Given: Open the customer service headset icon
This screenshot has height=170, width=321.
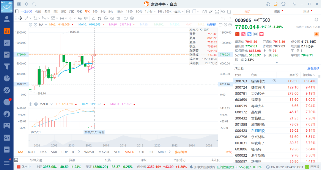Looking at the screenshot, I should click(268, 4).
